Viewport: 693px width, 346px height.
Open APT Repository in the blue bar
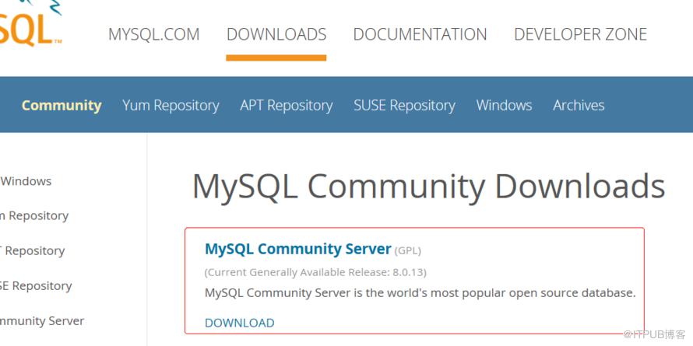tap(287, 106)
